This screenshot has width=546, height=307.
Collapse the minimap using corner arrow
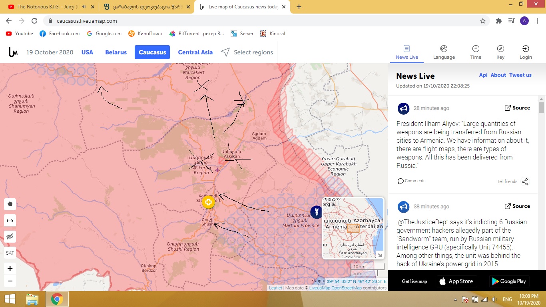click(379, 255)
